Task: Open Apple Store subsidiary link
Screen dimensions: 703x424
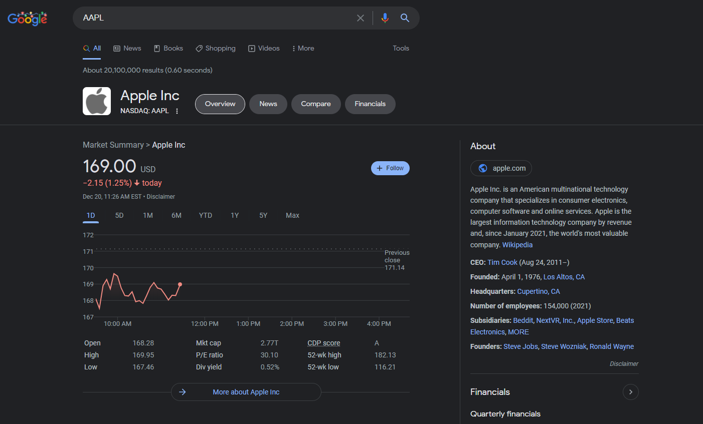Action: pyautogui.click(x=595, y=320)
